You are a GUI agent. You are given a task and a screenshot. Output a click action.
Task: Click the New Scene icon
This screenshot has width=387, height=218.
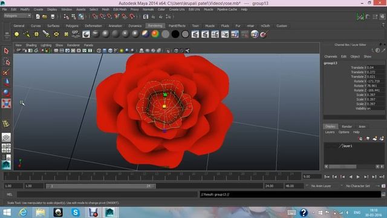coord(37,16)
